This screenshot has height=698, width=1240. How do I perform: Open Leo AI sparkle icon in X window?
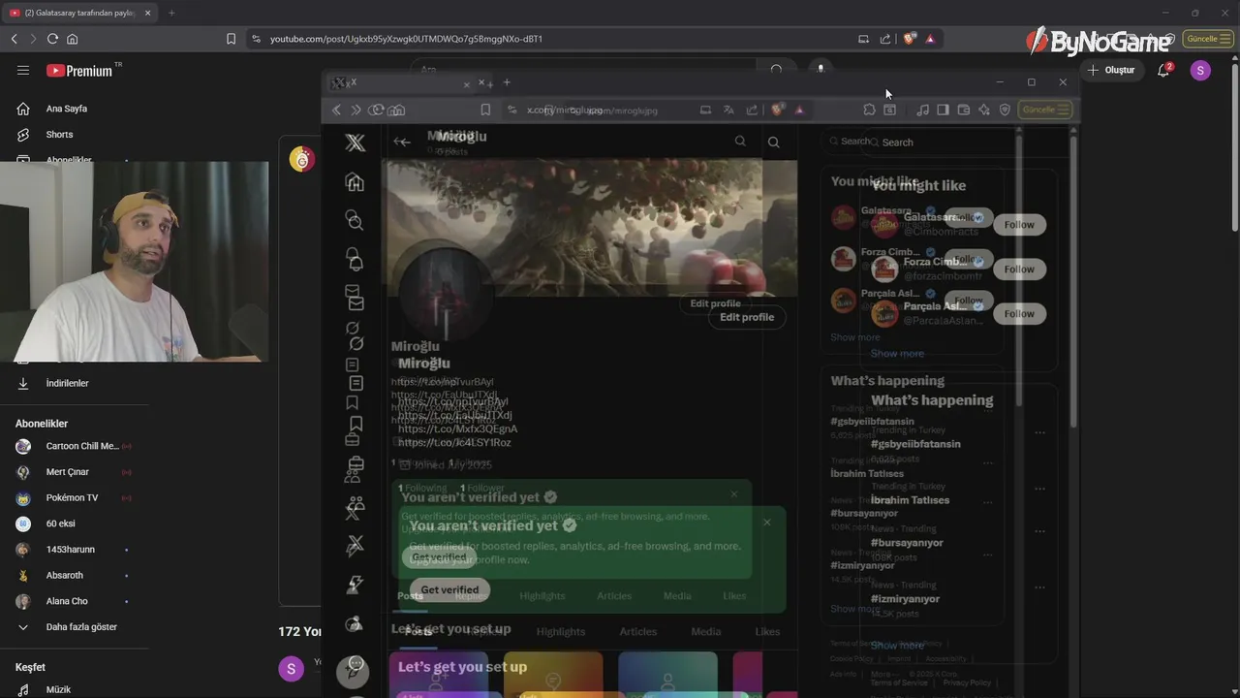pos(984,110)
